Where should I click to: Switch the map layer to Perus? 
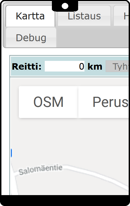(104, 102)
